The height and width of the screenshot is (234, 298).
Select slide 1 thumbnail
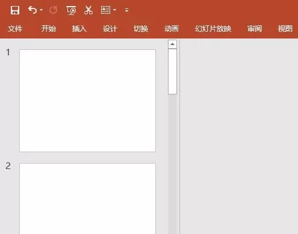pos(87,100)
